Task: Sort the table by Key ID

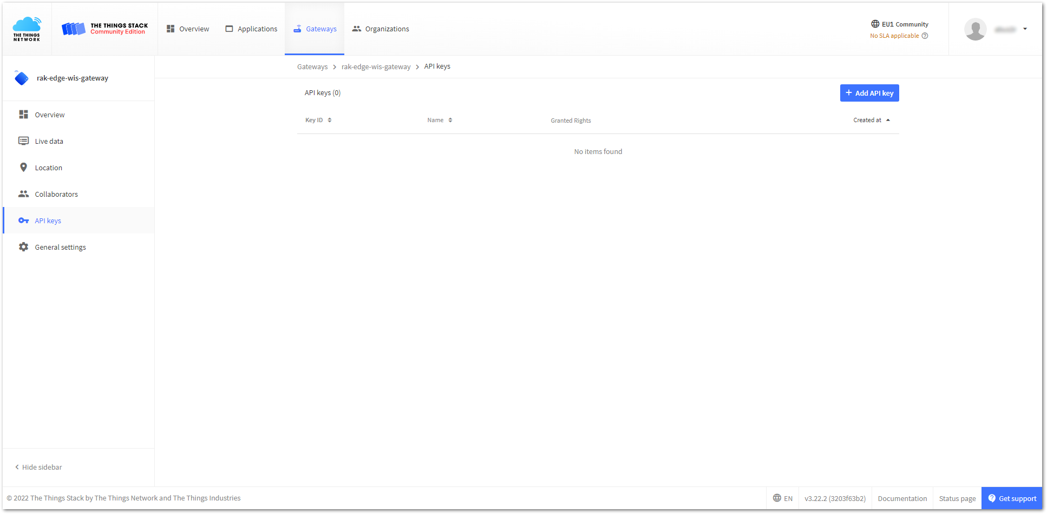Action: pos(318,120)
